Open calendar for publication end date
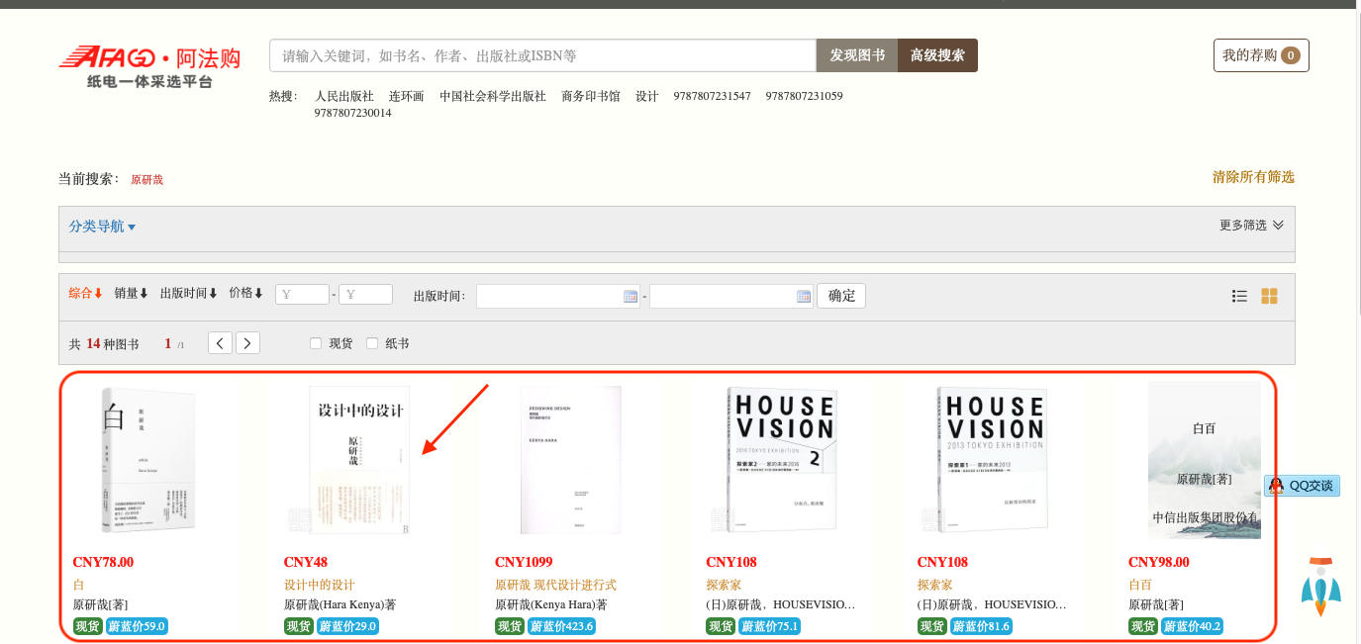Image resolution: width=1361 pixels, height=644 pixels. coord(804,296)
